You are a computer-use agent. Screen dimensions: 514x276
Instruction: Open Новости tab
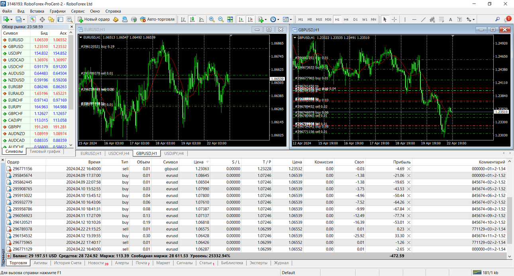click(x=98, y=263)
